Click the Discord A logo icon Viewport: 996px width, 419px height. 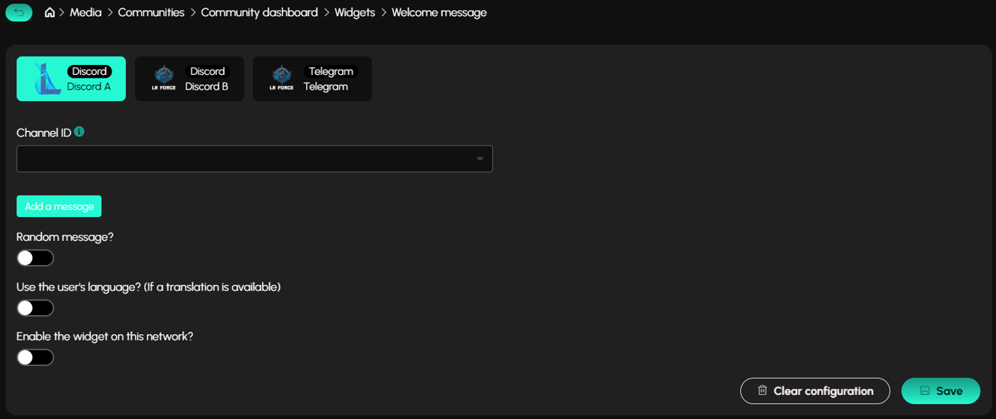(47, 79)
